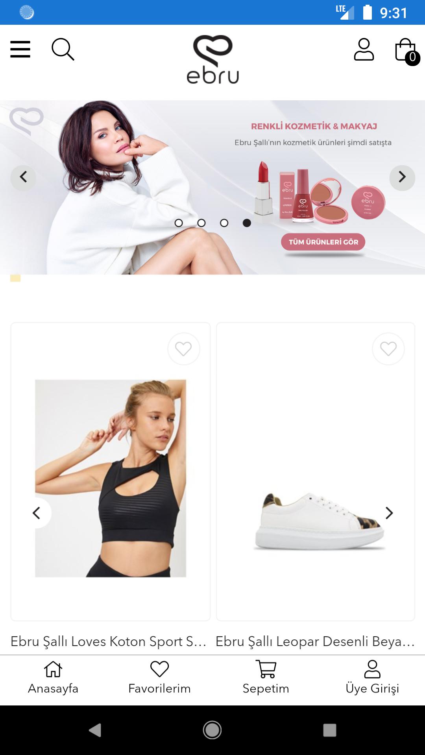The image size is (425, 755).
Task: Favorite the Koton Sport top with heart icon
Action: point(183,349)
